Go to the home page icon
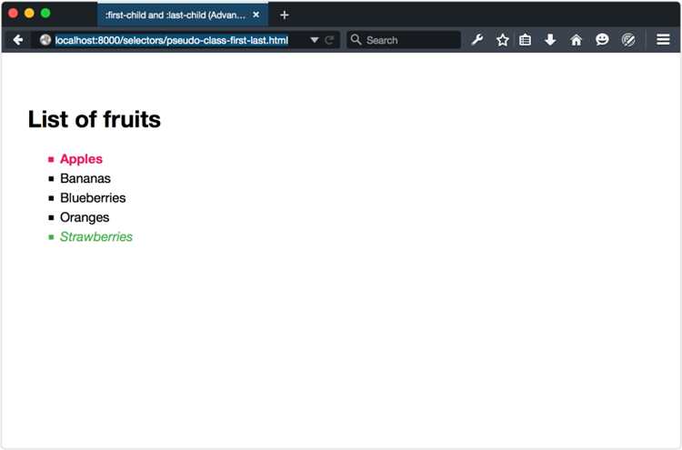Screen dimensions: 682x450 click(576, 40)
